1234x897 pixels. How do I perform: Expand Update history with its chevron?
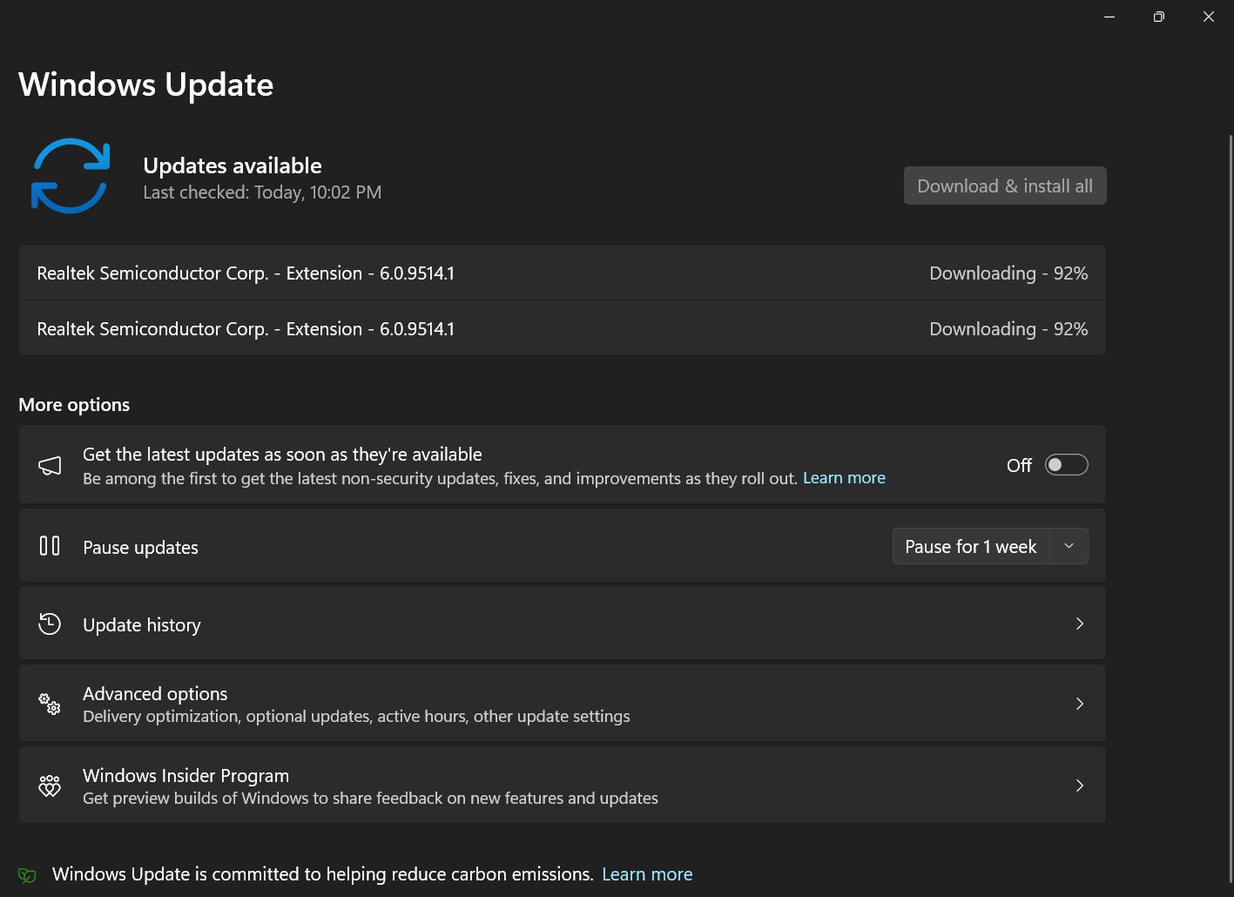click(x=1079, y=624)
